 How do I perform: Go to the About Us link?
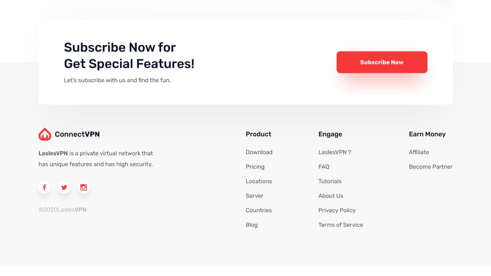(331, 196)
